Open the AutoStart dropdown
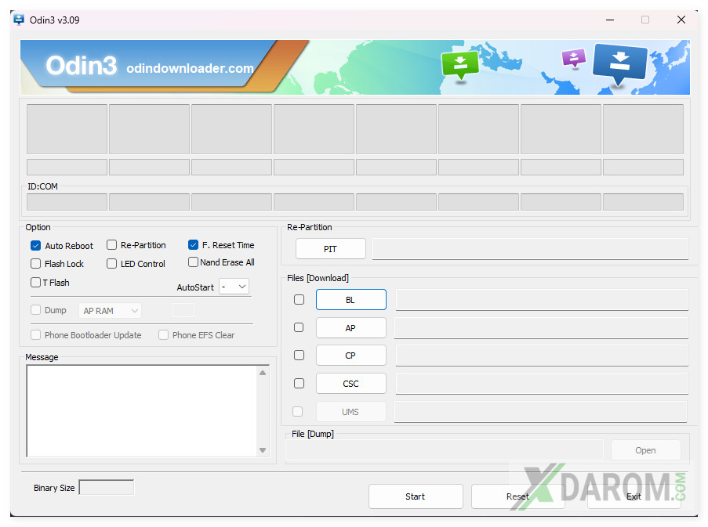 [234, 287]
